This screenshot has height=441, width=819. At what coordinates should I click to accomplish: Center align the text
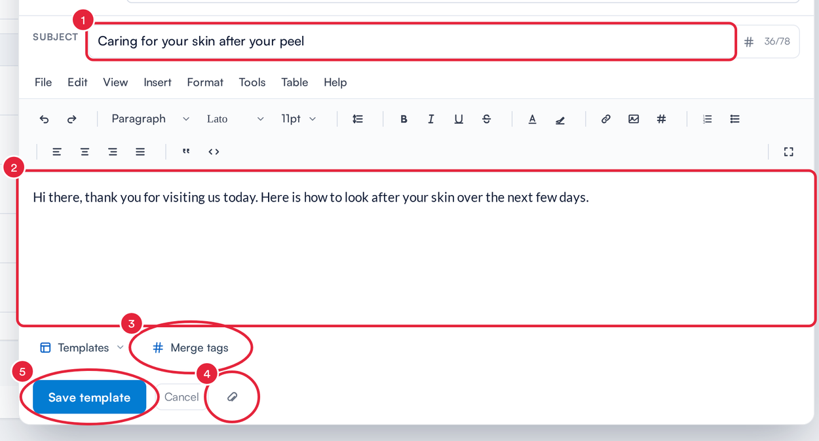coord(85,152)
